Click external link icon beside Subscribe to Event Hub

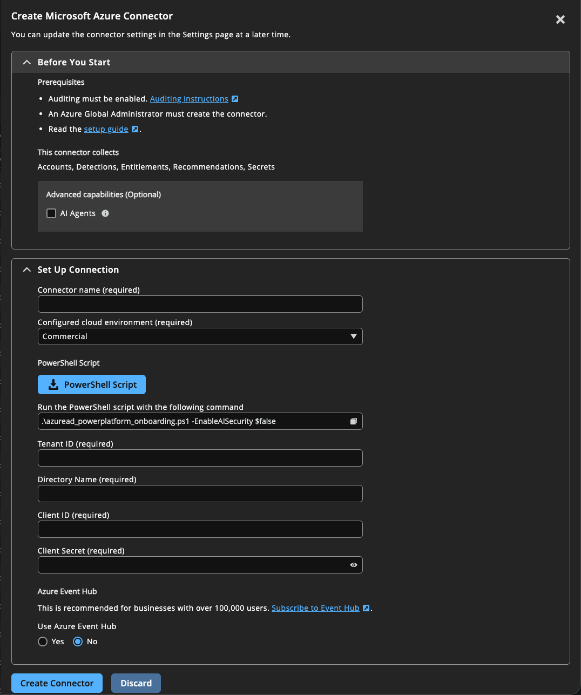tap(366, 608)
